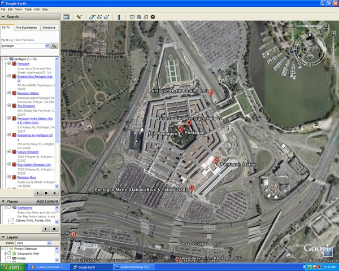Click the Print toolbar icon

click(x=139, y=17)
